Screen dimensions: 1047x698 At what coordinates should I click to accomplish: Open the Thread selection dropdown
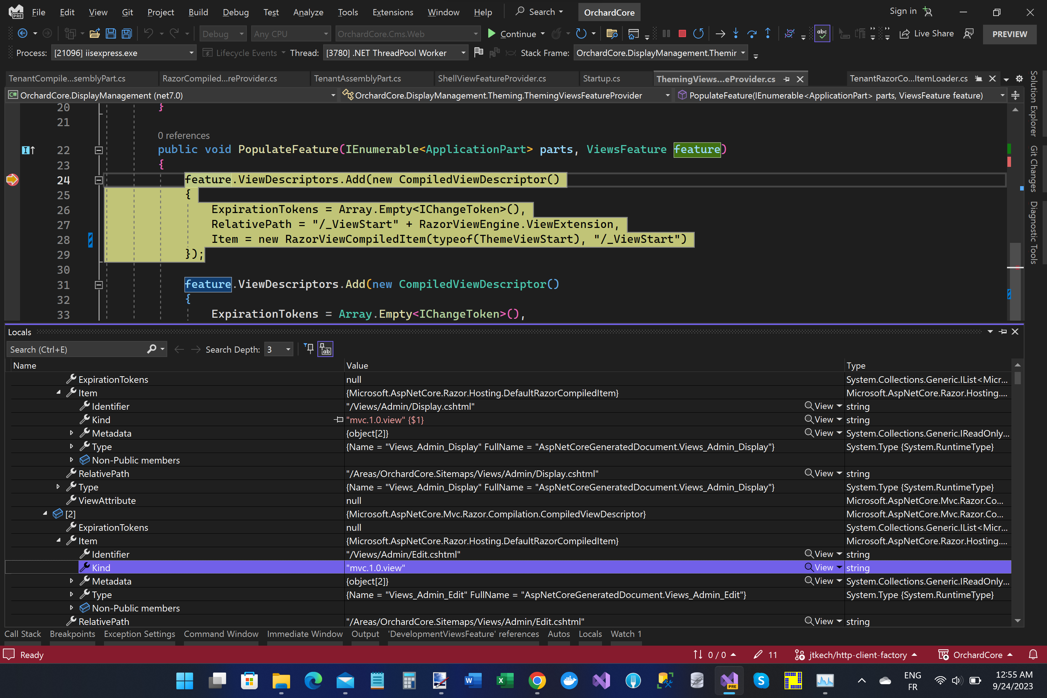(x=463, y=53)
